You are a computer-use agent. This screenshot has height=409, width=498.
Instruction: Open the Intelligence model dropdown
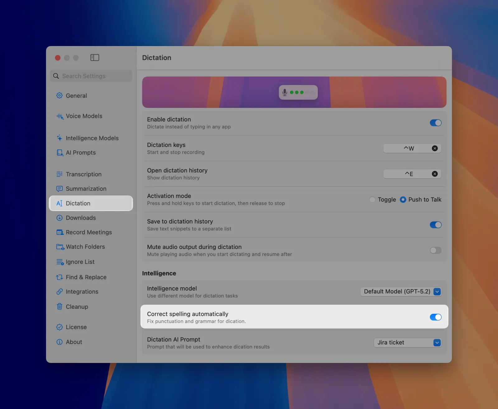(x=401, y=292)
